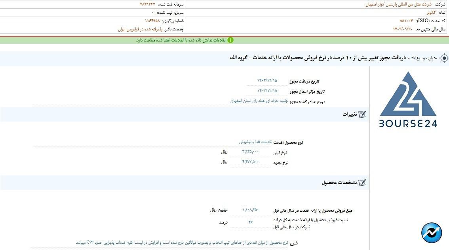Click the تغییرات section heading
This screenshot has width=449, height=250.
point(350,114)
